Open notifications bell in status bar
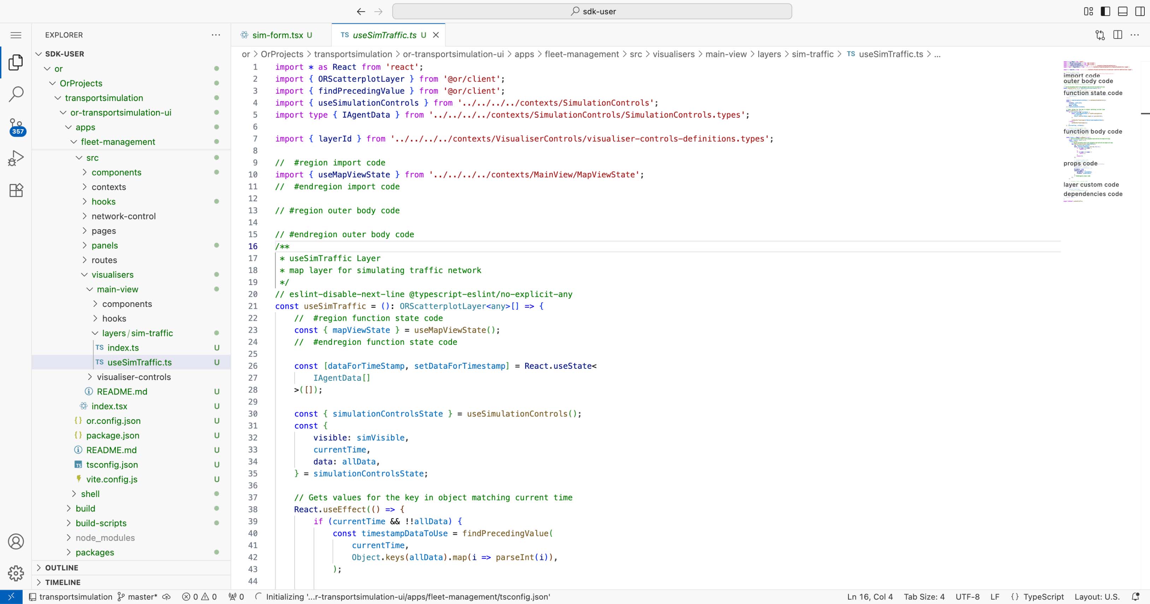The height and width of the screenshot is (604, 1150). (1136, 597)
